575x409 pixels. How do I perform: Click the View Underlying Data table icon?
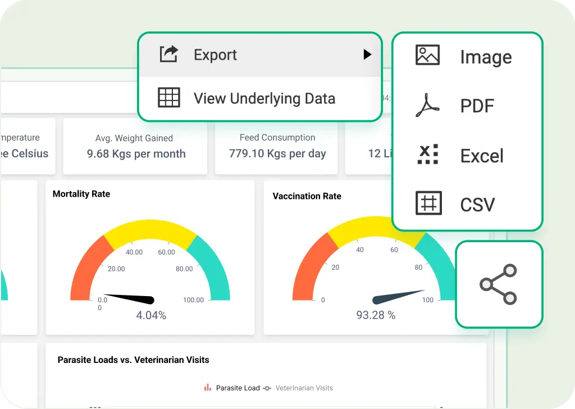click(168, 98)
